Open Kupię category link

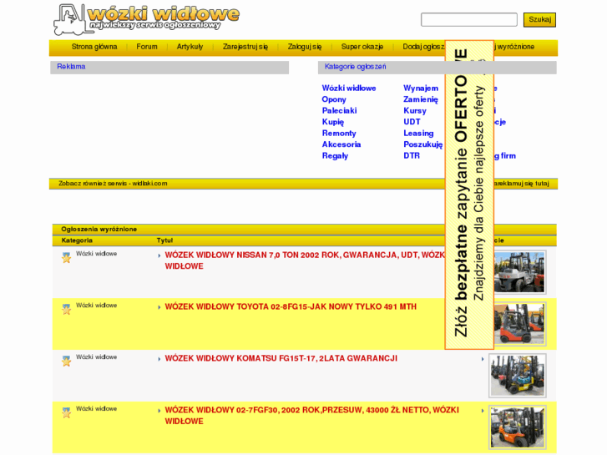click(x=333, y=122)
